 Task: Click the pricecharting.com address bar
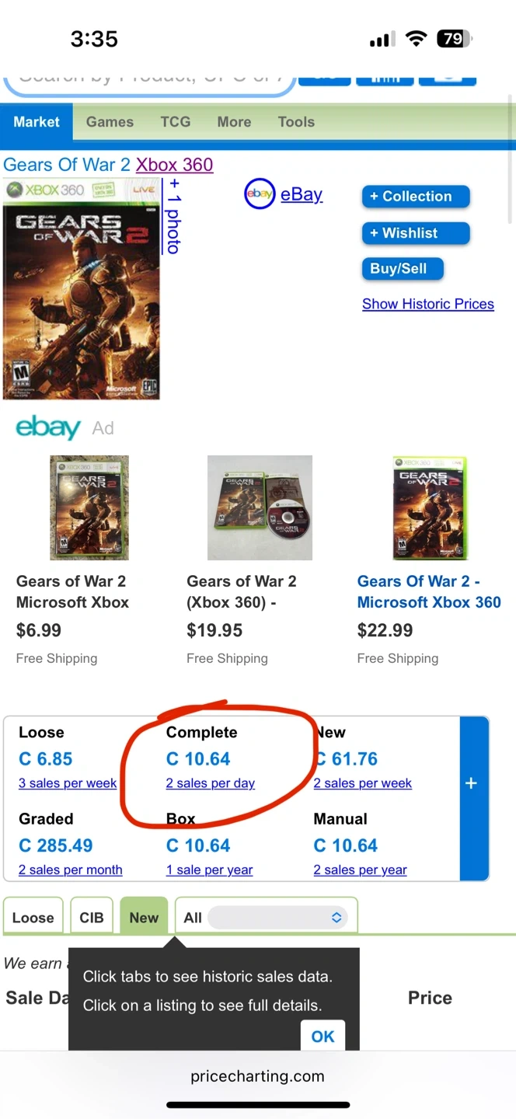tap(258, 1076)
